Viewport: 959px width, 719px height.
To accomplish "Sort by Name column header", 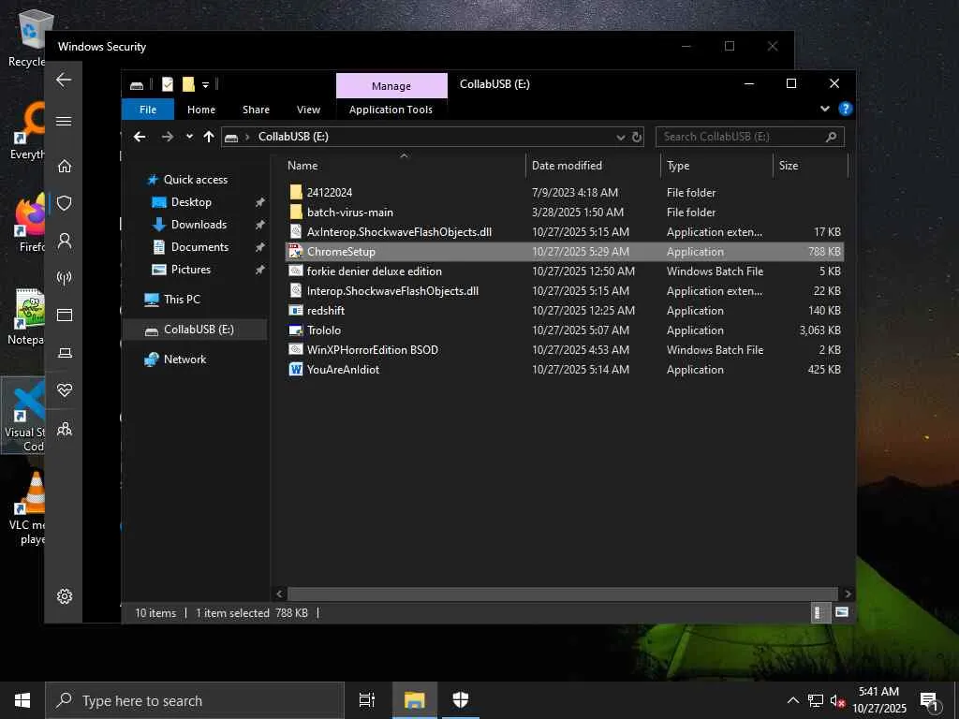I will click(404, 166).
